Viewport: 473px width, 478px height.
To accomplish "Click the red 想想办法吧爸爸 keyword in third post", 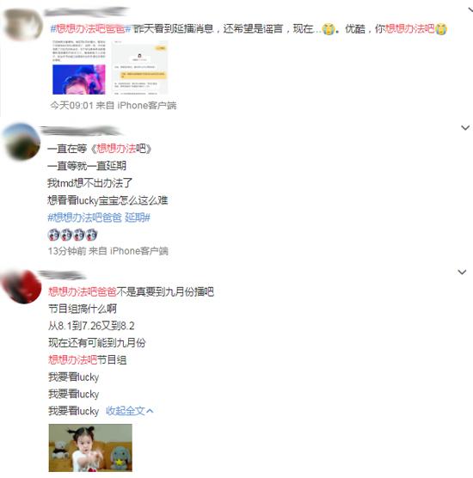I will click(x=83, y=291).
